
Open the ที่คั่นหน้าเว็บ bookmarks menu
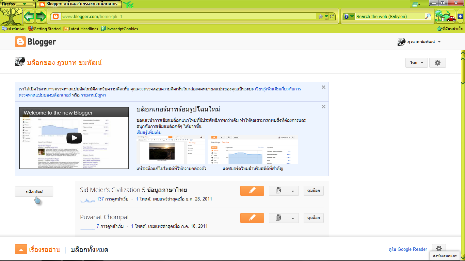coord(450,29)
